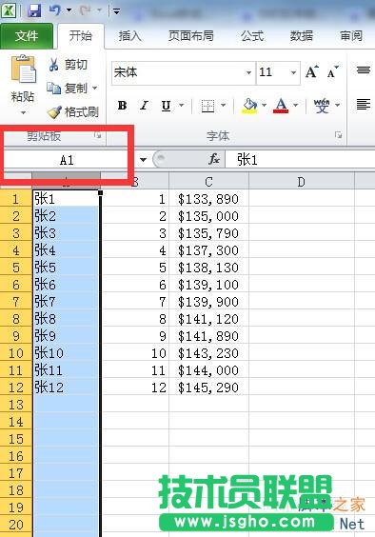The height and width of the screenshot is (537, 375).
Task: Open the fill color palette arrow
Action: [x=264, y=106]
